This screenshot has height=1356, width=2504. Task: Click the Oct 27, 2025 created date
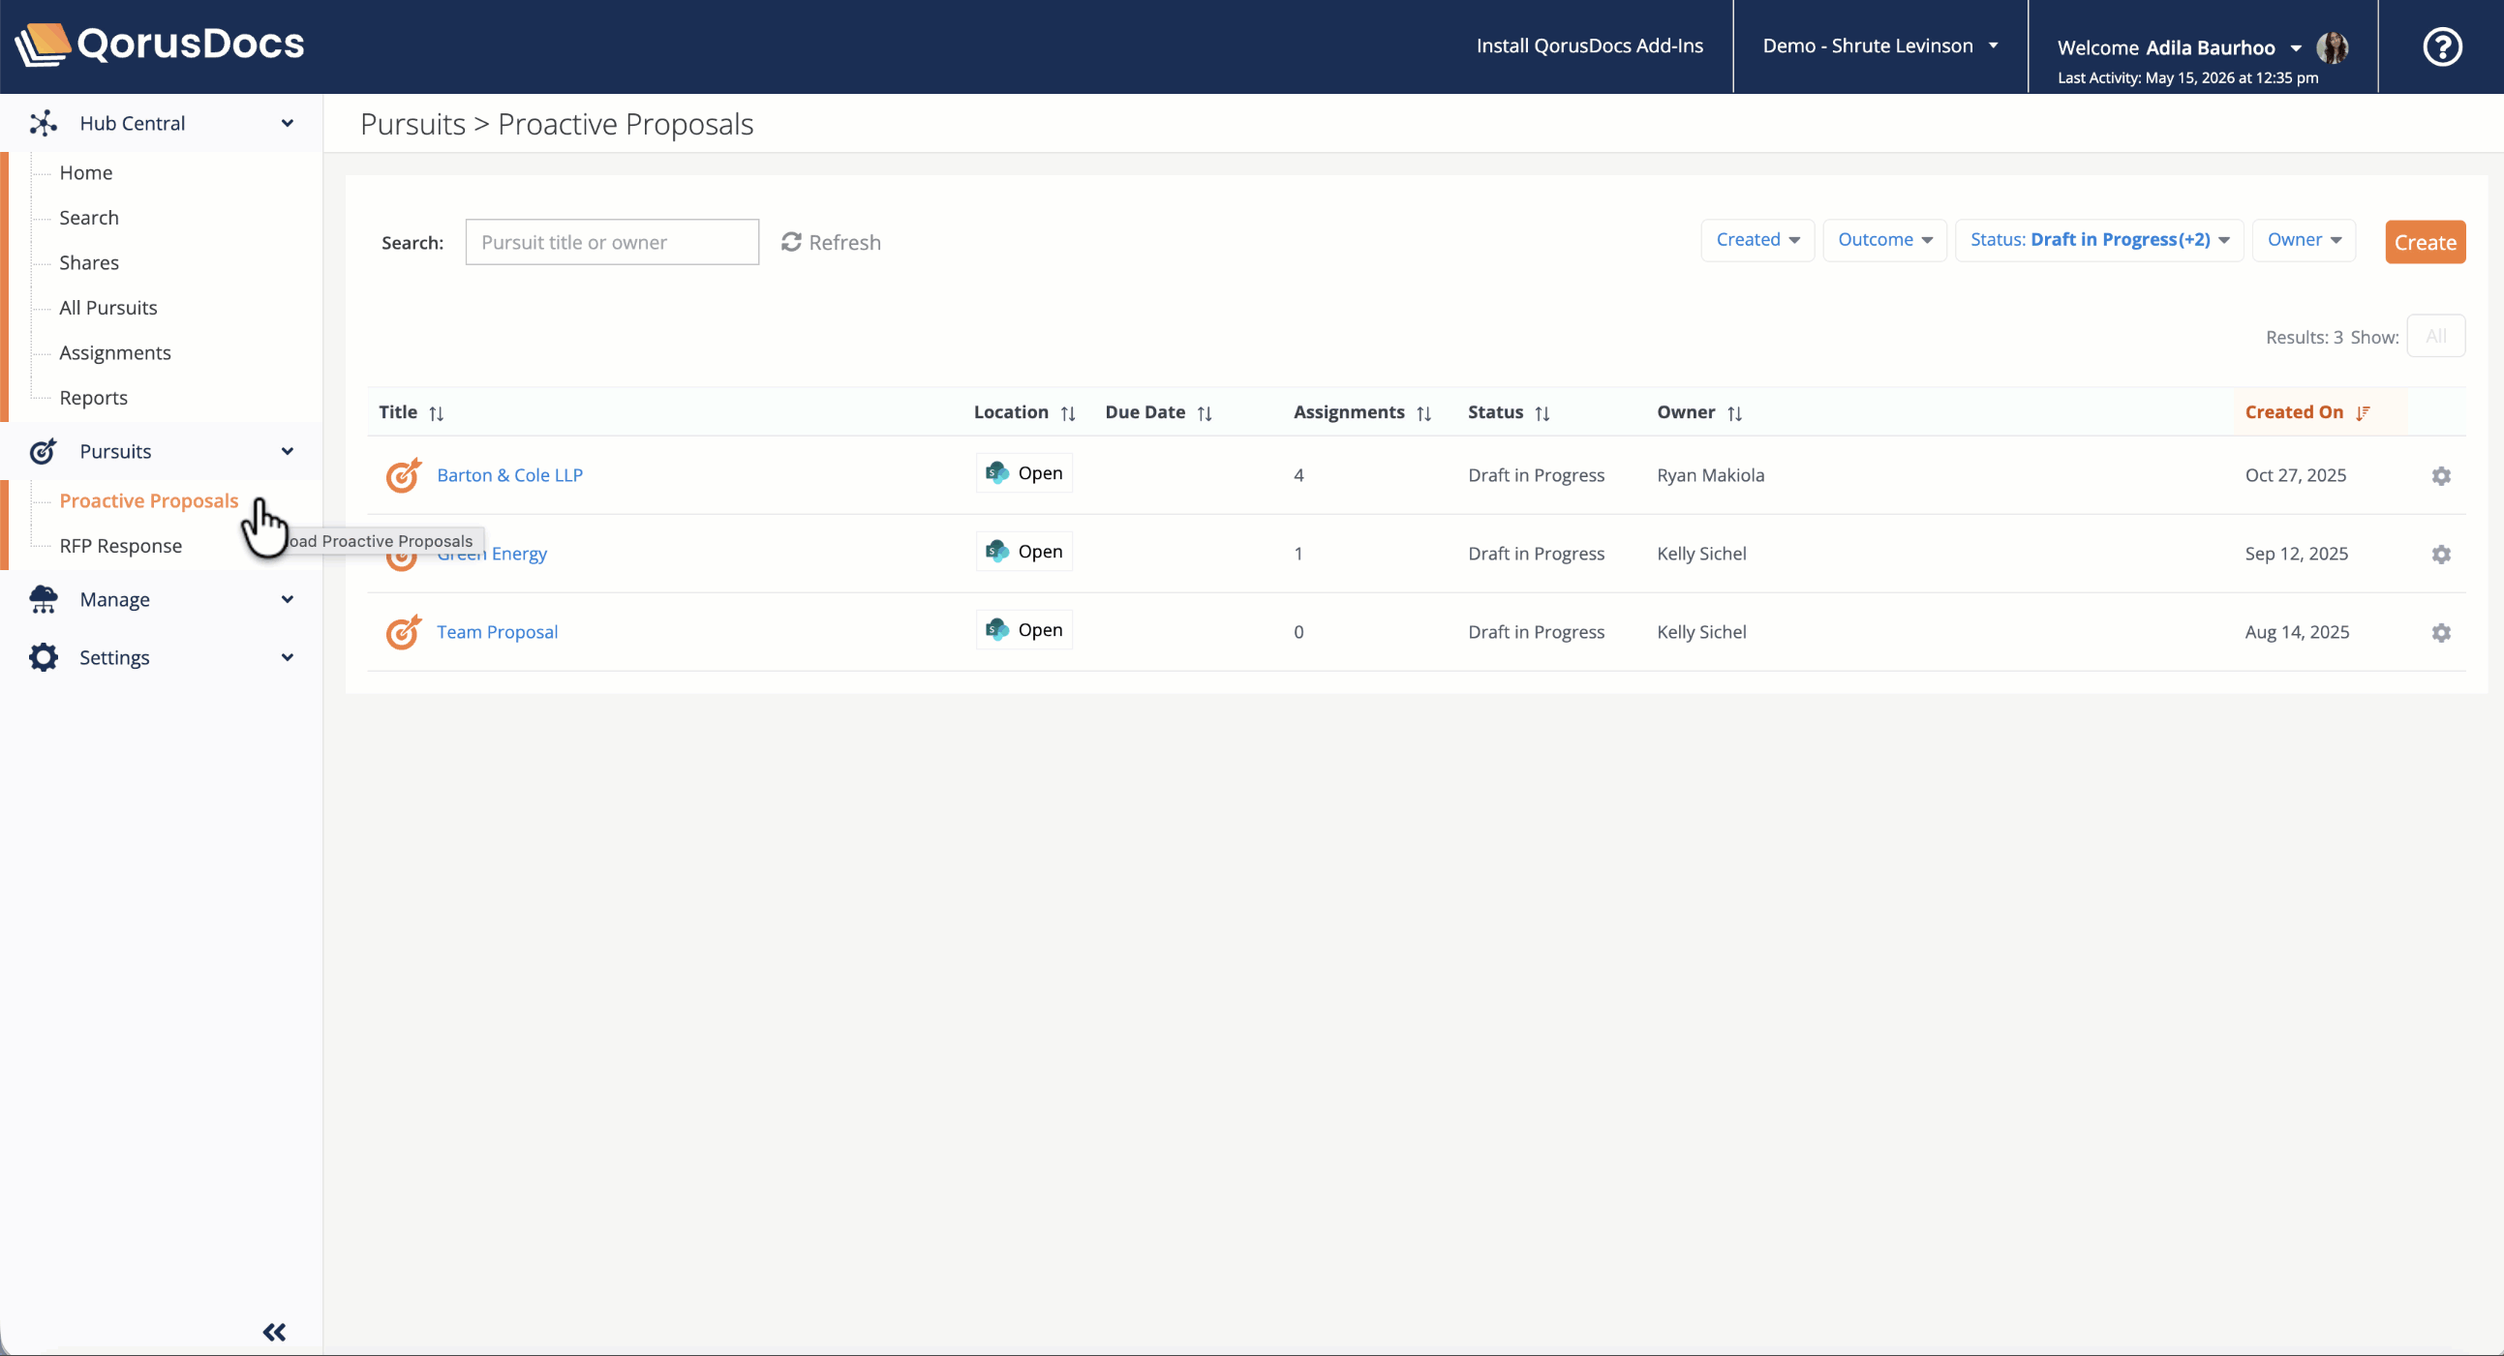pos(2295,475)
